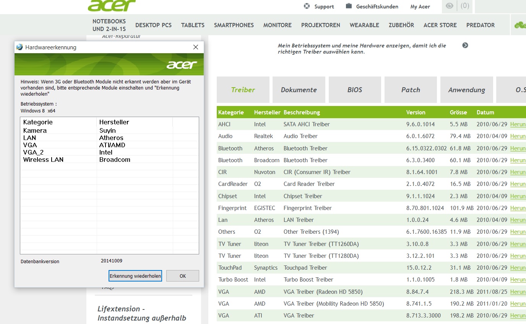Screen dimensions: 526x324
Task: Download the ATI VGA Treiber
Action: click(518, 316)
